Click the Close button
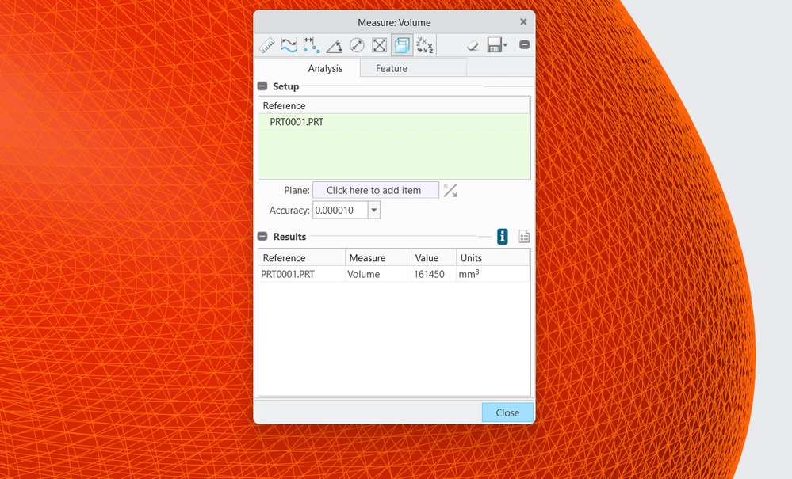Viewport: 792px width, 479px height. [507, 412]
